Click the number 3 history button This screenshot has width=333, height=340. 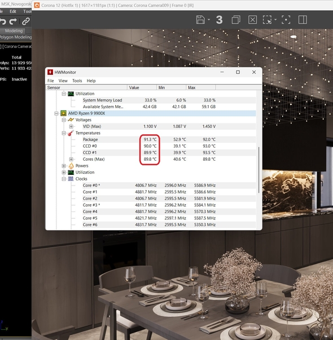pos(219,20)
